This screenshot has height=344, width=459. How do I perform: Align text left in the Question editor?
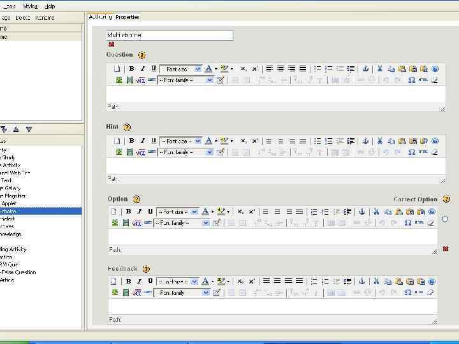click(269, 69)
